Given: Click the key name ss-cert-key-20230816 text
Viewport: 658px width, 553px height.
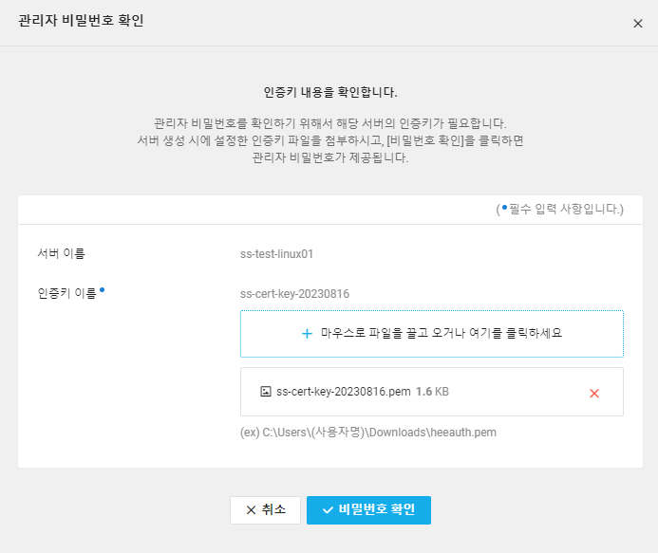Looking at the screenshot, I should point(294,294).
